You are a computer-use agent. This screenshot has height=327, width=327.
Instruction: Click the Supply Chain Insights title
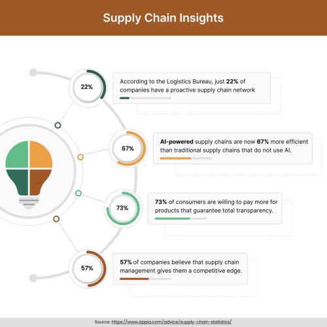(163, 18)
